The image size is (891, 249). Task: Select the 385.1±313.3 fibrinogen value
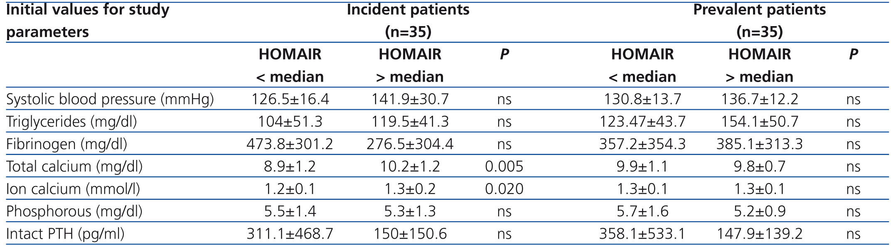tap(759, 144)
